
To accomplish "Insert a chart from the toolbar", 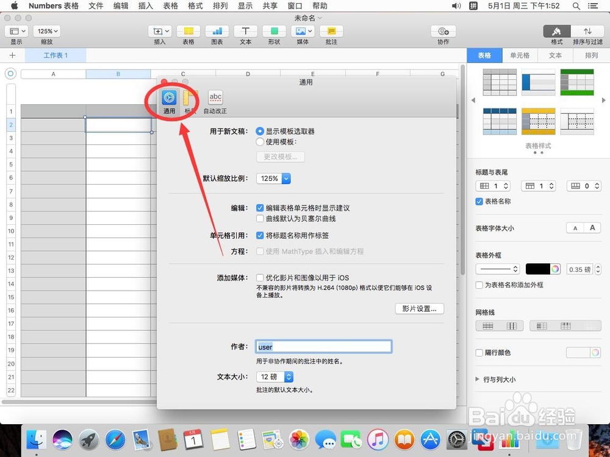I will point(217,32).
